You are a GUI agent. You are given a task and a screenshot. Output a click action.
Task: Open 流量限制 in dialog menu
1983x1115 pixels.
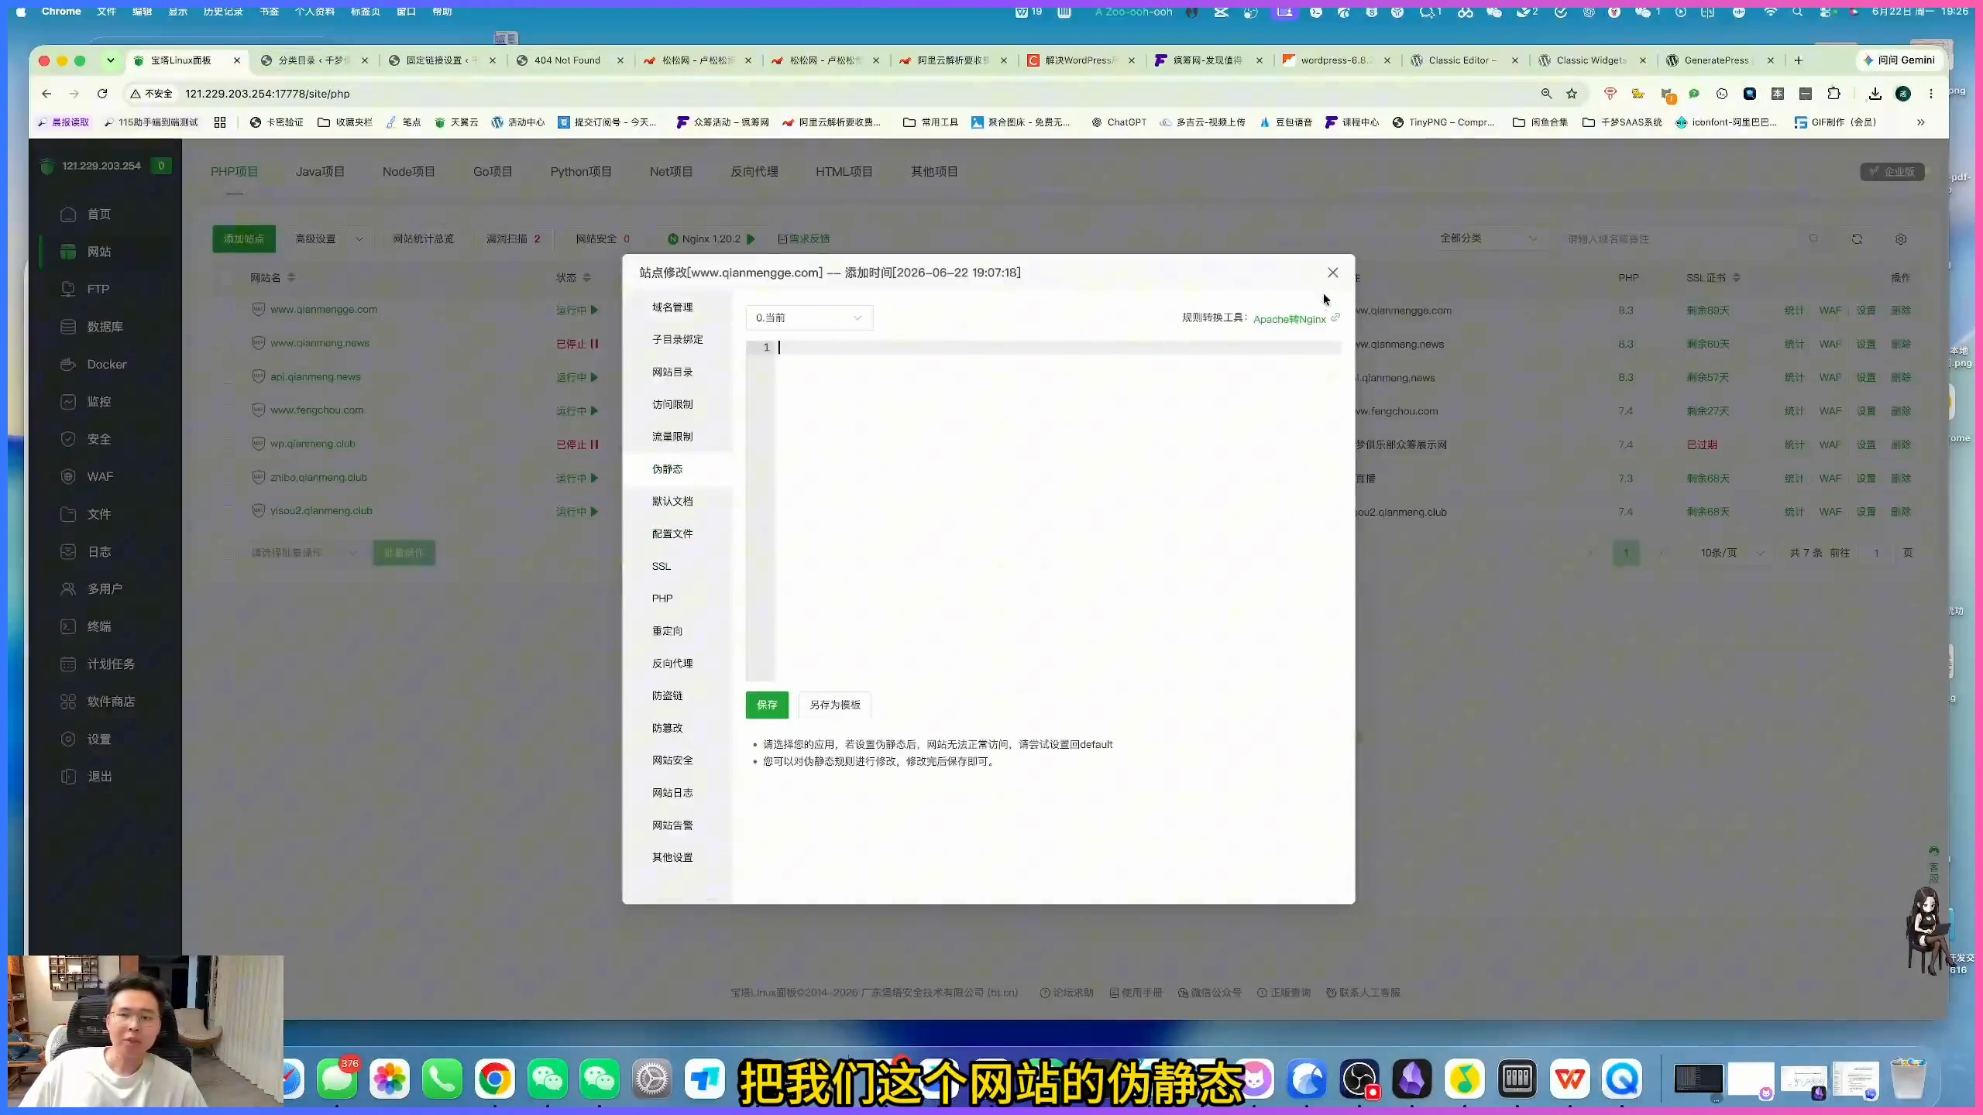[x=672, y=437]
